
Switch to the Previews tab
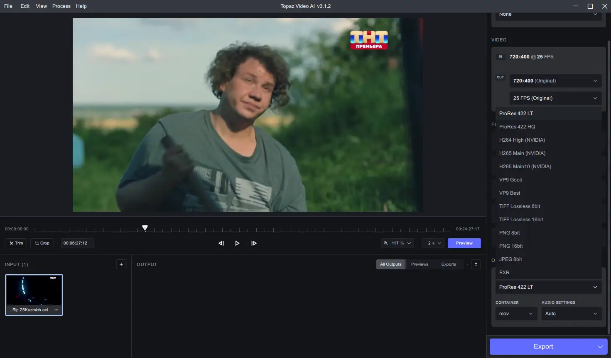point(420,264)
